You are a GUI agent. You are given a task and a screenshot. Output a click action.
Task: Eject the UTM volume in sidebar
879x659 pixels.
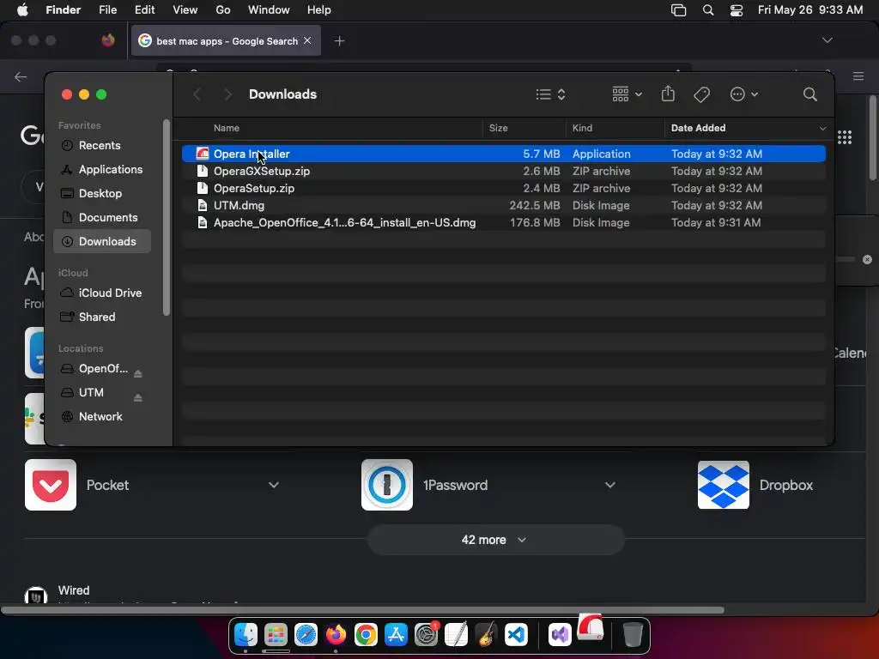pos(138,397)
